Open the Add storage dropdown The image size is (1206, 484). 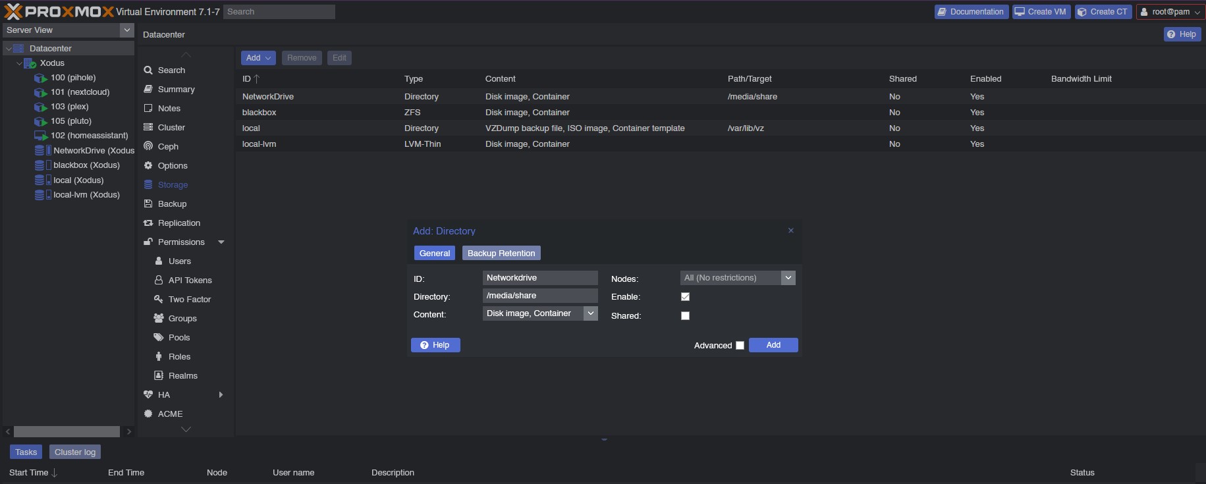coord(258,58)
